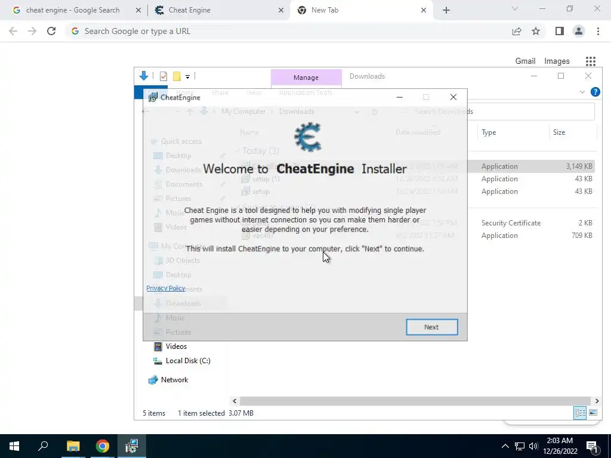Open the Chrome profile avatar
611x458 pixels.
[579, 31]
